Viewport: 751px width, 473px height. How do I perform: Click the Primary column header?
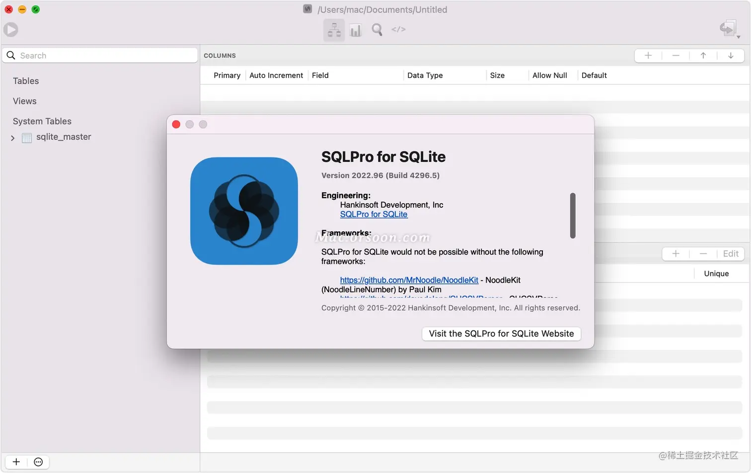(227, 75)
